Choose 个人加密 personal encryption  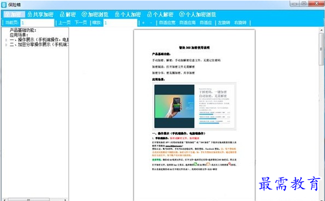128,15
